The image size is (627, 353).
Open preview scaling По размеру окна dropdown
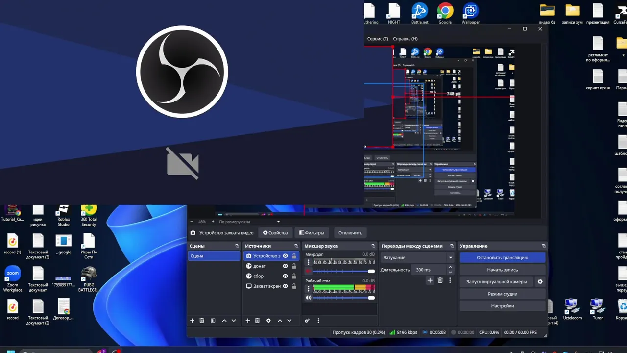pyautogui.click(x=250, y=222)
